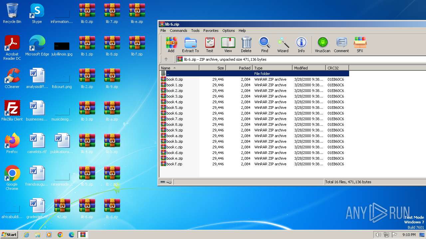Screen dimensions: 426x239
Task: Select book 9.zip in the list
Action: 254,130
